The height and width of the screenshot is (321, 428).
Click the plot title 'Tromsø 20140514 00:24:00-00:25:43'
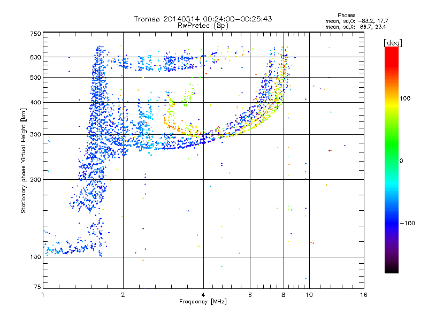click(203, 19)
